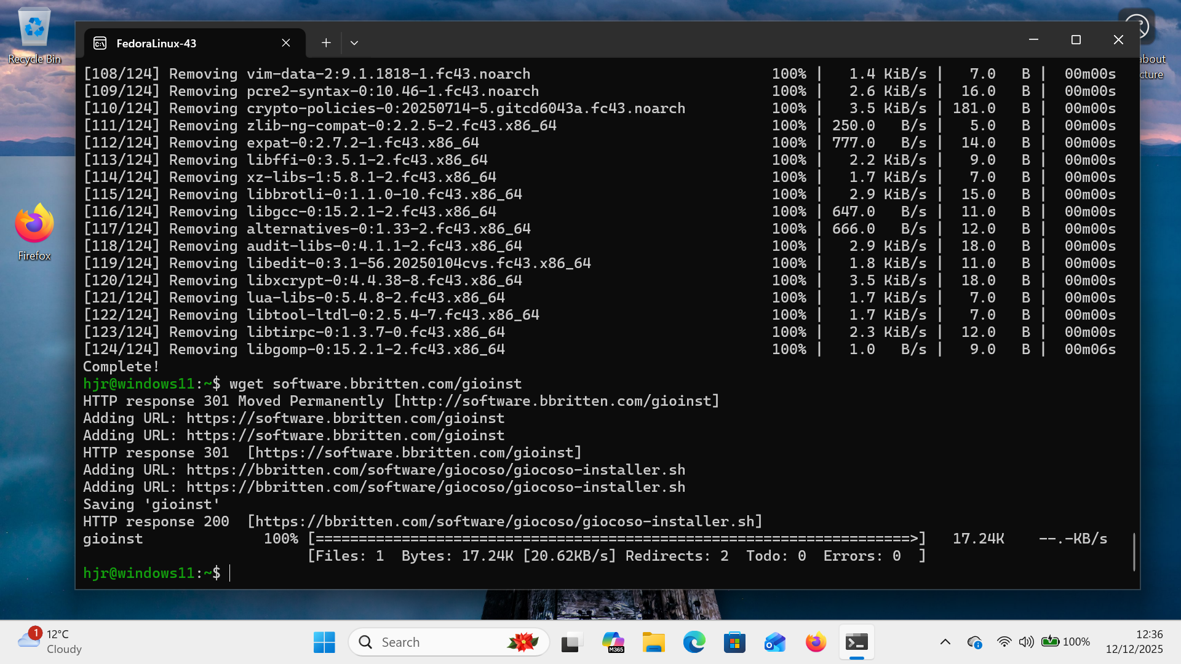Show hidden system tray icons

(x=945, y=642)
